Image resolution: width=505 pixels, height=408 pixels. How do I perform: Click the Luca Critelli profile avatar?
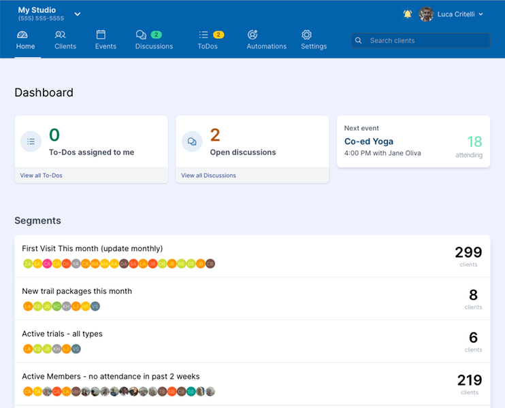[x=426, y=14]
